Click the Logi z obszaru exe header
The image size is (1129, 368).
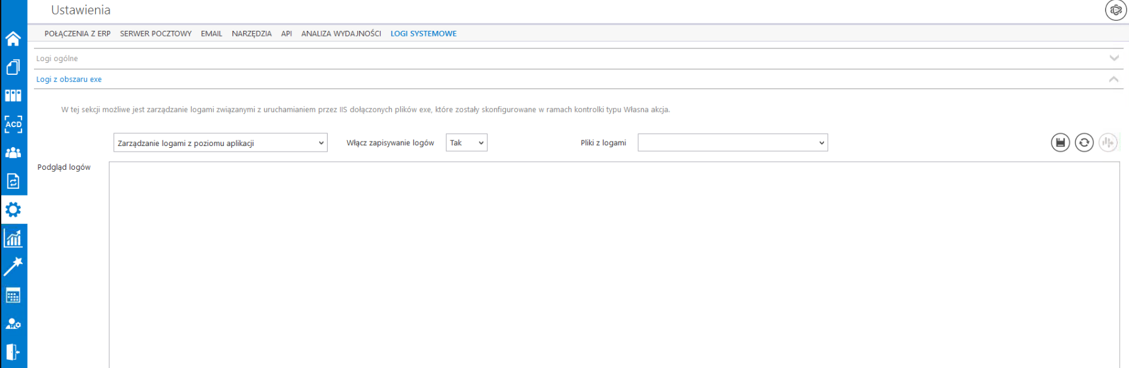coord(578,79)
